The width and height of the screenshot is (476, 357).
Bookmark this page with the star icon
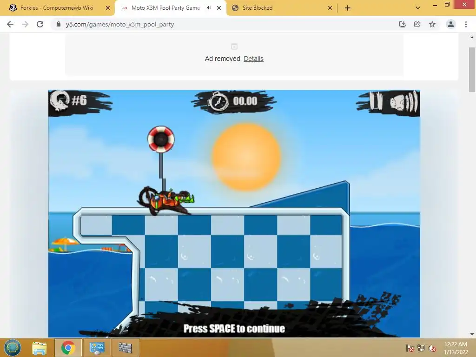(x=432, y=24)
